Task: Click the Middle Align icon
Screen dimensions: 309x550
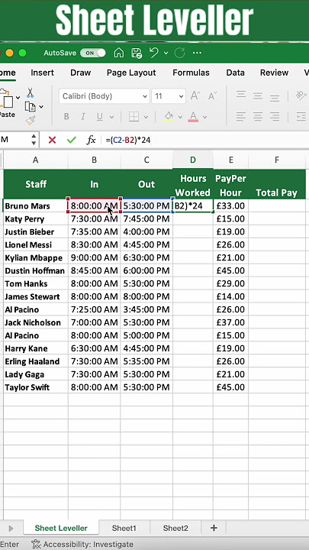Action: pos(258,95)
